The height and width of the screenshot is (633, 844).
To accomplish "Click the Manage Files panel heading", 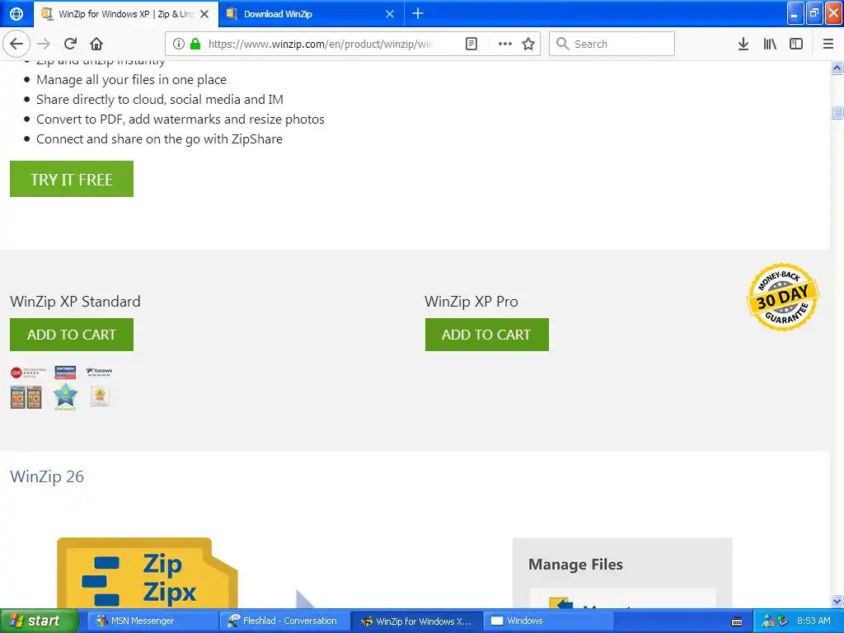I will (x=575, y=564).
